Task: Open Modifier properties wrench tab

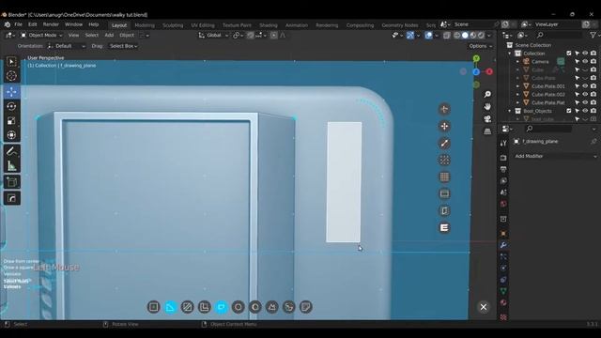Action: (x=503, y=245)
